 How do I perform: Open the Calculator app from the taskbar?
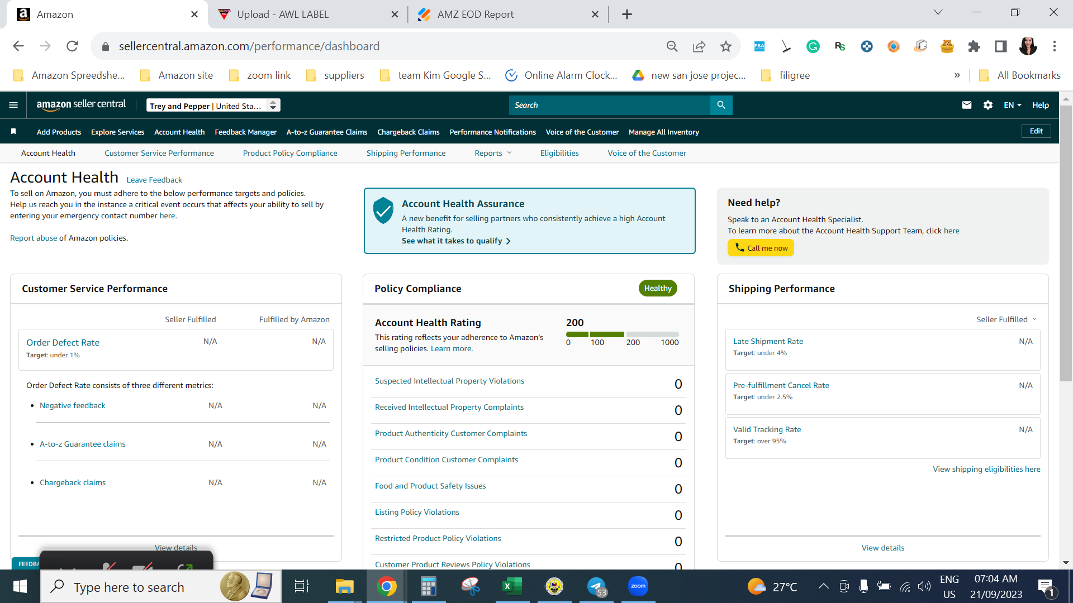[x=429, y=586]
